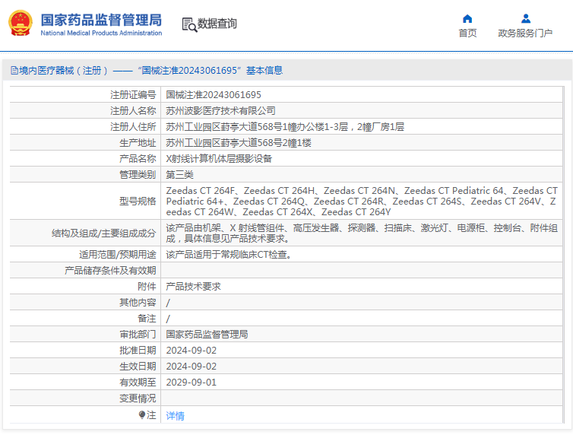Click registration number 国械注准20243061695 value
This screenshot has height=435, width=573.
tap(214, 95)
